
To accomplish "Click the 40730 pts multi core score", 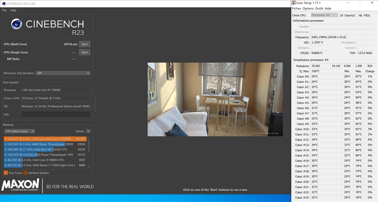I will point(70,44).
